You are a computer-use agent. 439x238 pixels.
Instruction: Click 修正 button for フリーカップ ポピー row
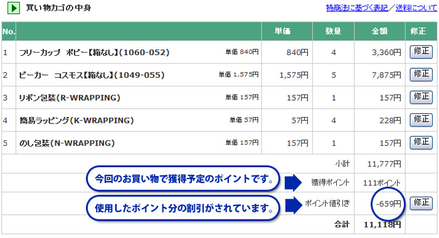[x=421, y=52]
